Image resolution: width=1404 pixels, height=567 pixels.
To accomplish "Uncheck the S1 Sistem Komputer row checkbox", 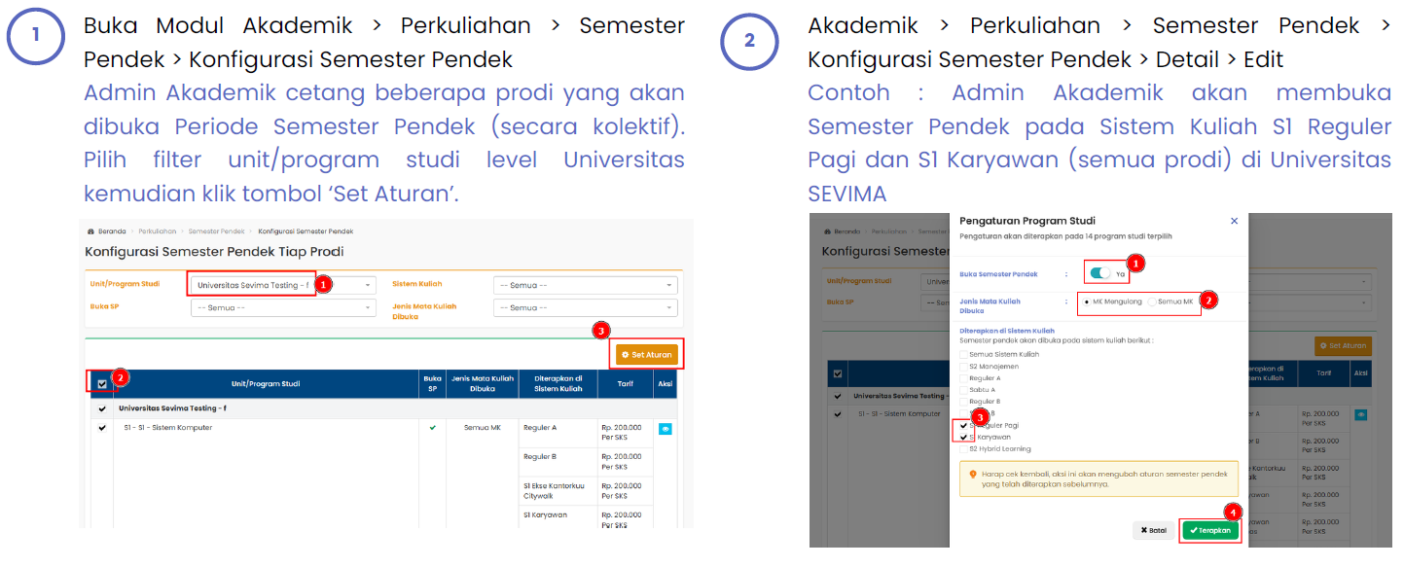I will coord(102,428).
